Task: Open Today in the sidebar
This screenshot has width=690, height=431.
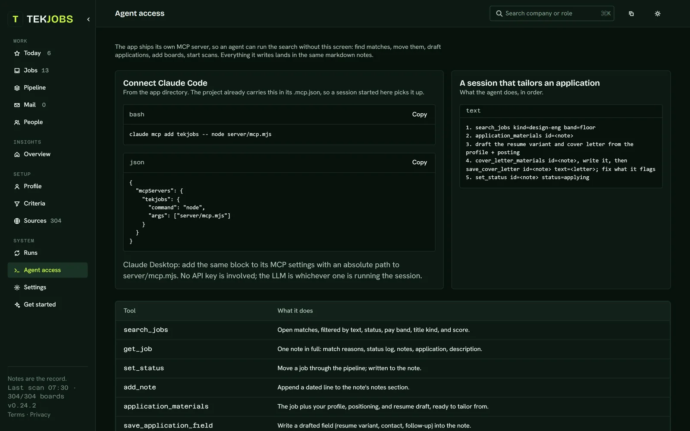Action: 47,53
